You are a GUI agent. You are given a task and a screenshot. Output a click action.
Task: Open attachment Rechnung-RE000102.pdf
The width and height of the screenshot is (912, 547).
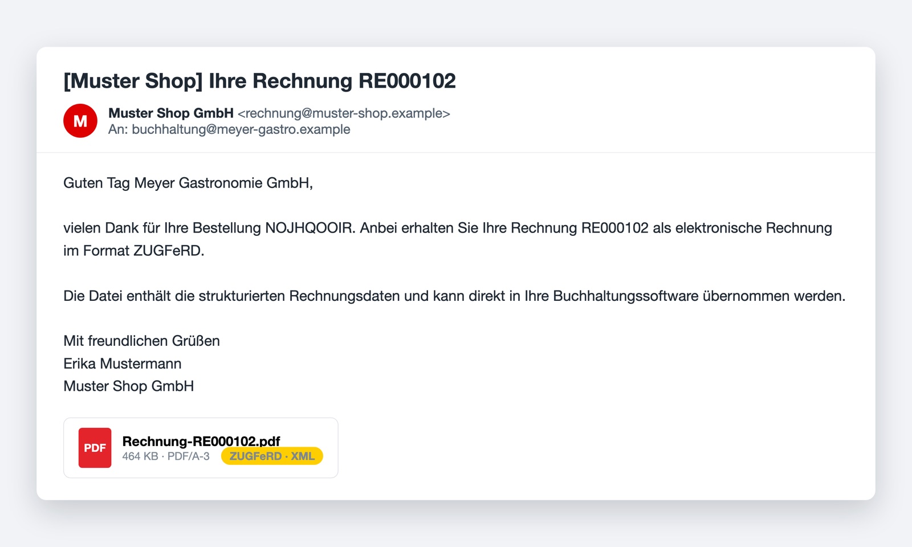pos(201,448)
